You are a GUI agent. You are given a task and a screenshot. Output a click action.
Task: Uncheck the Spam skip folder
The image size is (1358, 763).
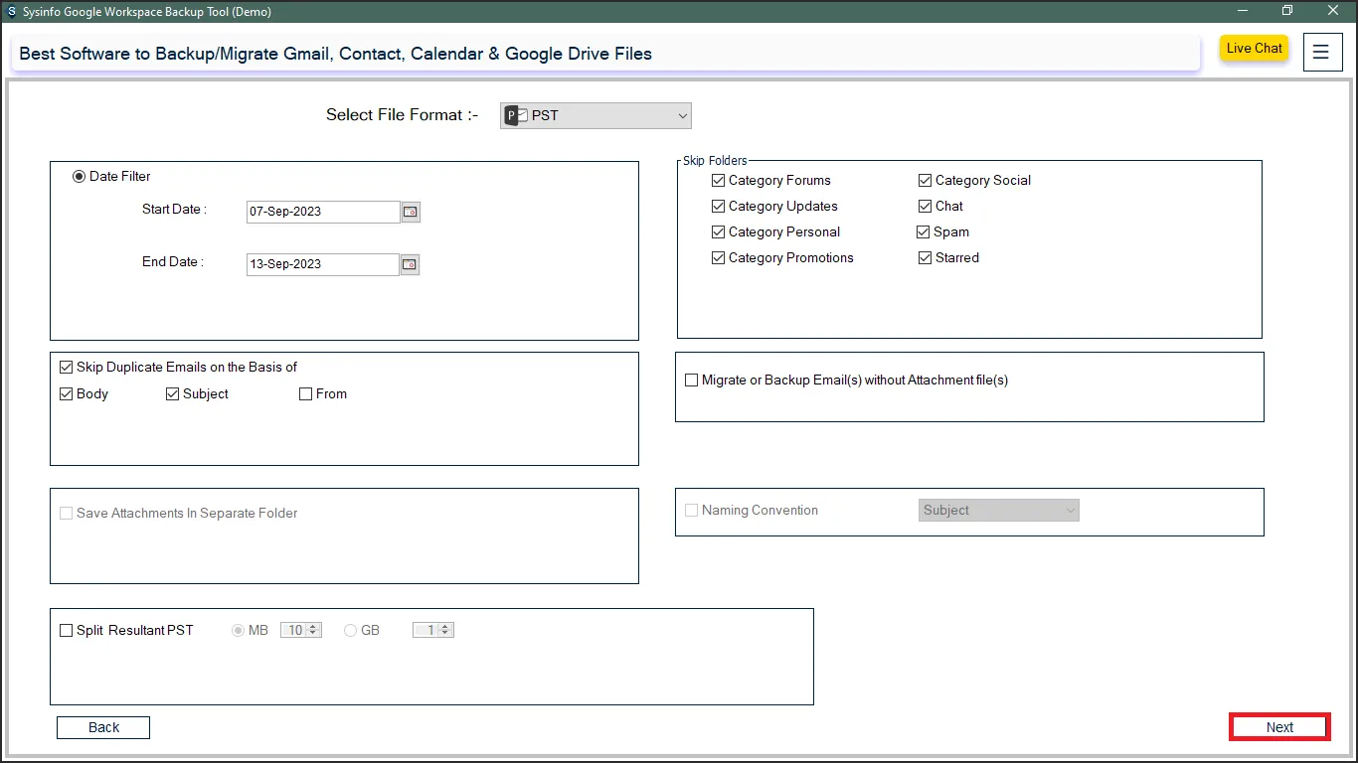(x=925, y=232)
